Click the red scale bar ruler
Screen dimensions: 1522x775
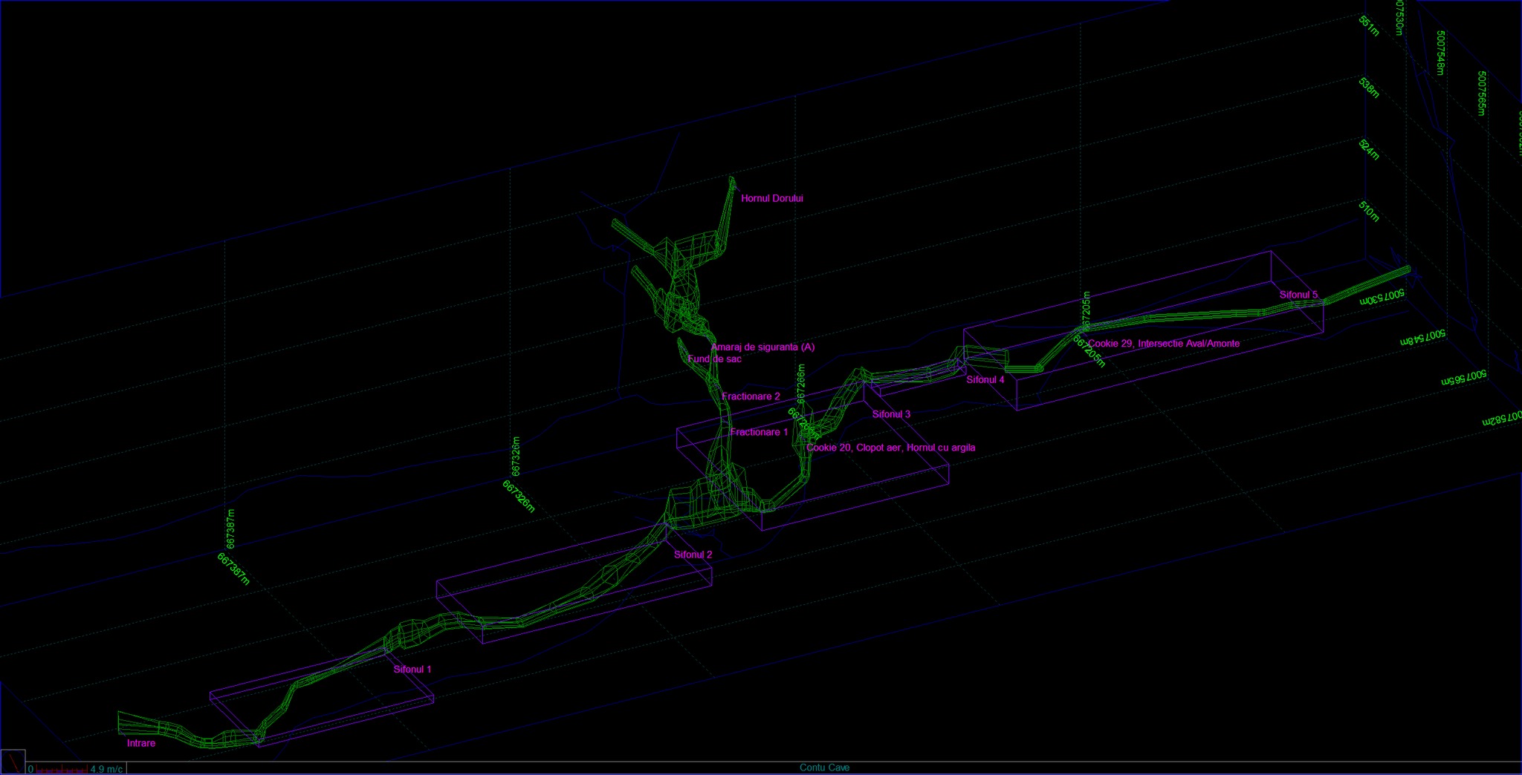click(x=61, y=769)
